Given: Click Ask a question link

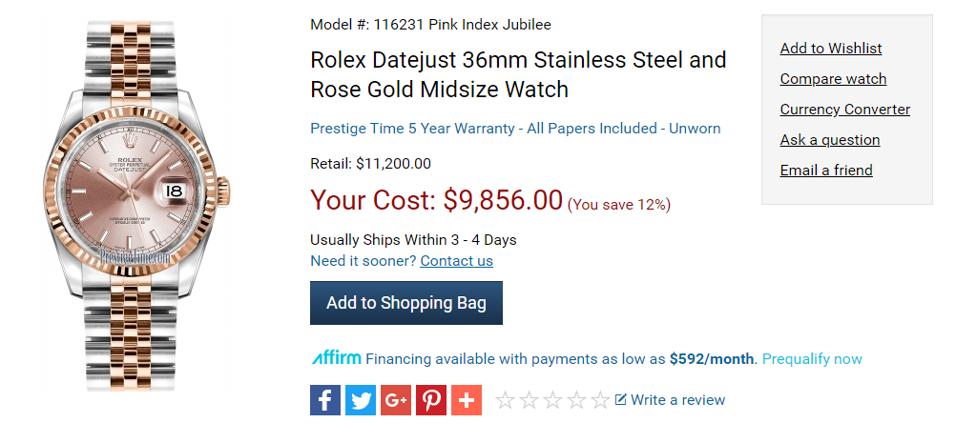Looking at the screenshot, I should tap(829, 140).
